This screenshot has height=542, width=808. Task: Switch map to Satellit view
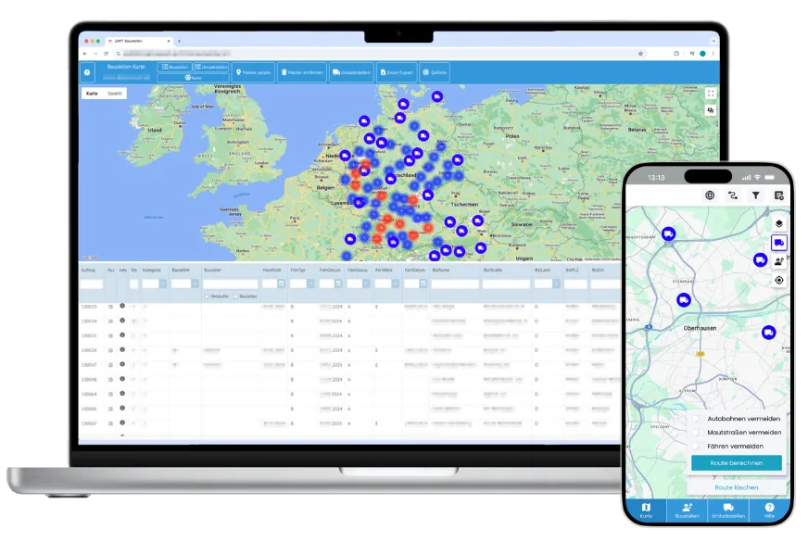[114, 94]
